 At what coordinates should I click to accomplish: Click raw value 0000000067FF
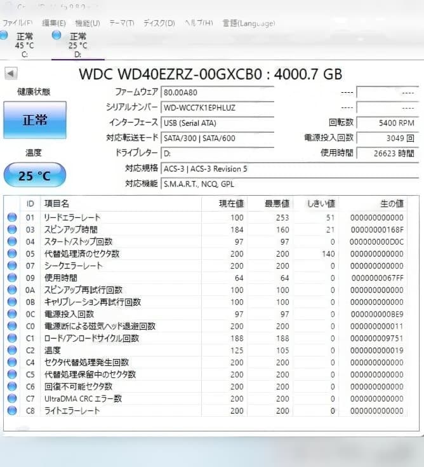tap(377, 278)
